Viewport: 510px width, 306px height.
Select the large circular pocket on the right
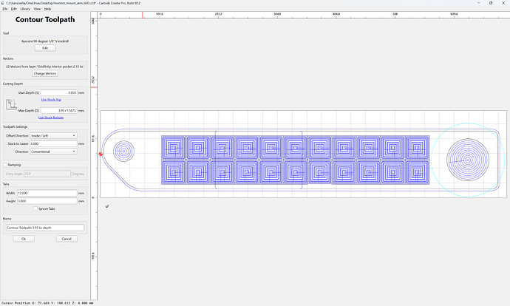pyautogui.click(x=468, y=160)
